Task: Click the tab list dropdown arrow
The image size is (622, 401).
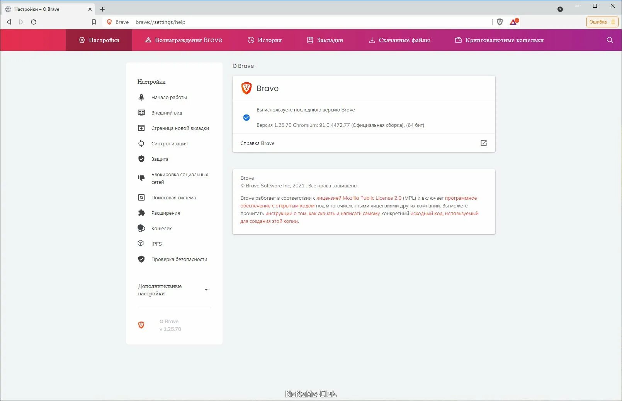Action: 560,9
